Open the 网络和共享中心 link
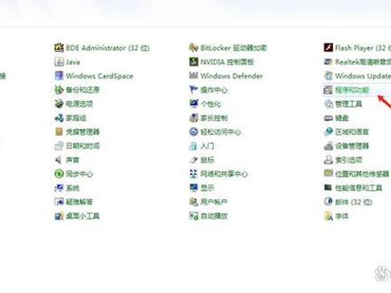This screenshot has height=293, width=391. 224,174
